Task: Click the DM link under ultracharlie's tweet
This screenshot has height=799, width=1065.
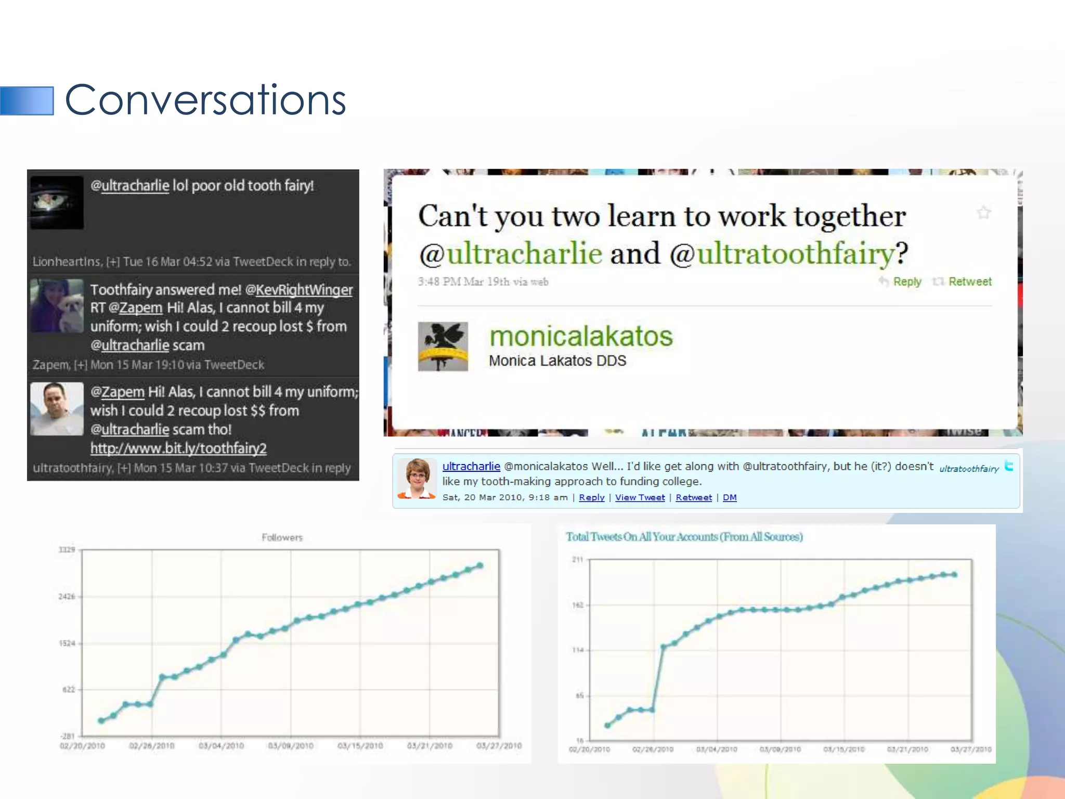Action: point(729,497)
